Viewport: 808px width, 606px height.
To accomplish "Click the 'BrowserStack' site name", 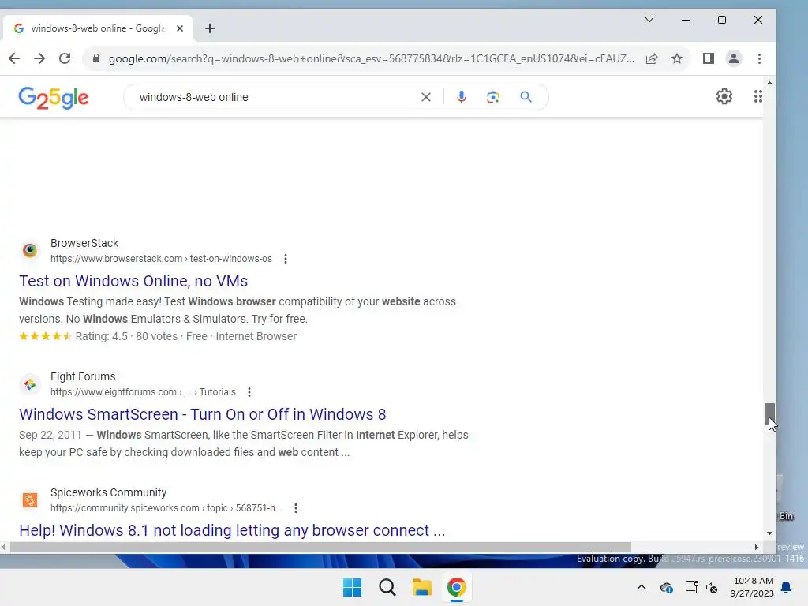I will click(84, 243).
